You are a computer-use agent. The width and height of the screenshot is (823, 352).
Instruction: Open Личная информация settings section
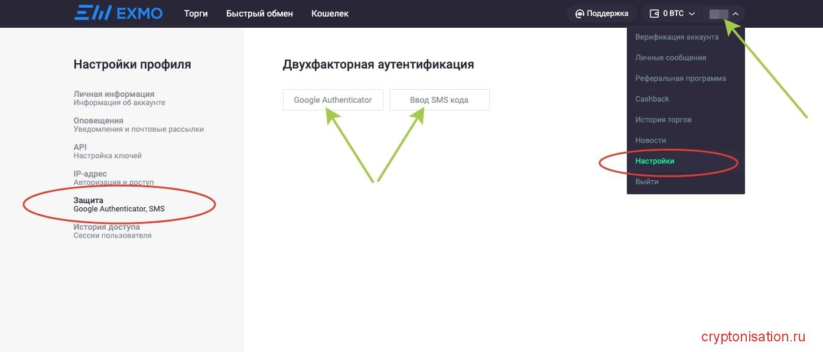(113, 94)
